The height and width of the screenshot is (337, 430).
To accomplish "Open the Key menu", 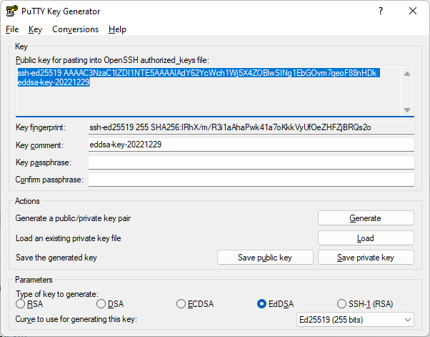I will 36,29.
